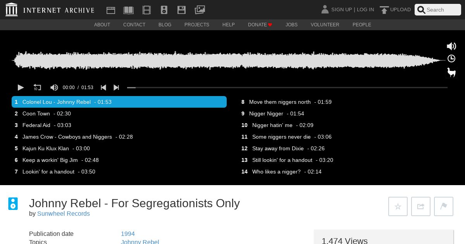Viewport: 465px width, 244px height.
Task: Click the playback progress bar
Action: point(287,88)
